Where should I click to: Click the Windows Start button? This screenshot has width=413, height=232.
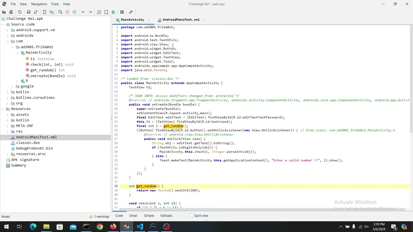[x=6, y=227]
